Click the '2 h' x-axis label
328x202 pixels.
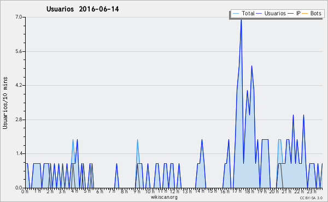point(50,192)
